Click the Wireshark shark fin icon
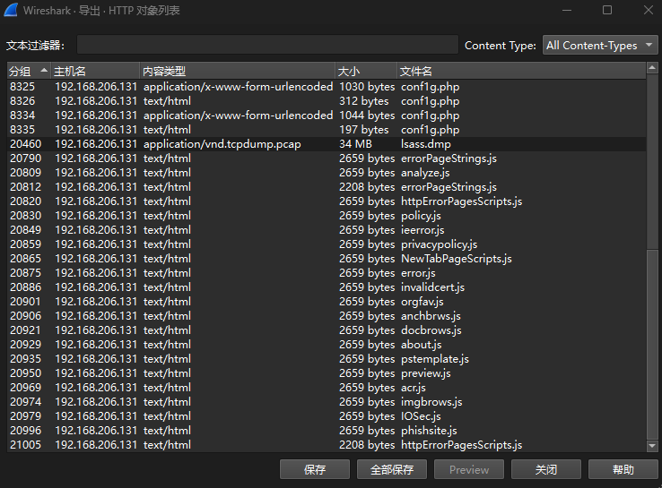The width and height of the screenshot is (662, 488). (11, 10)
